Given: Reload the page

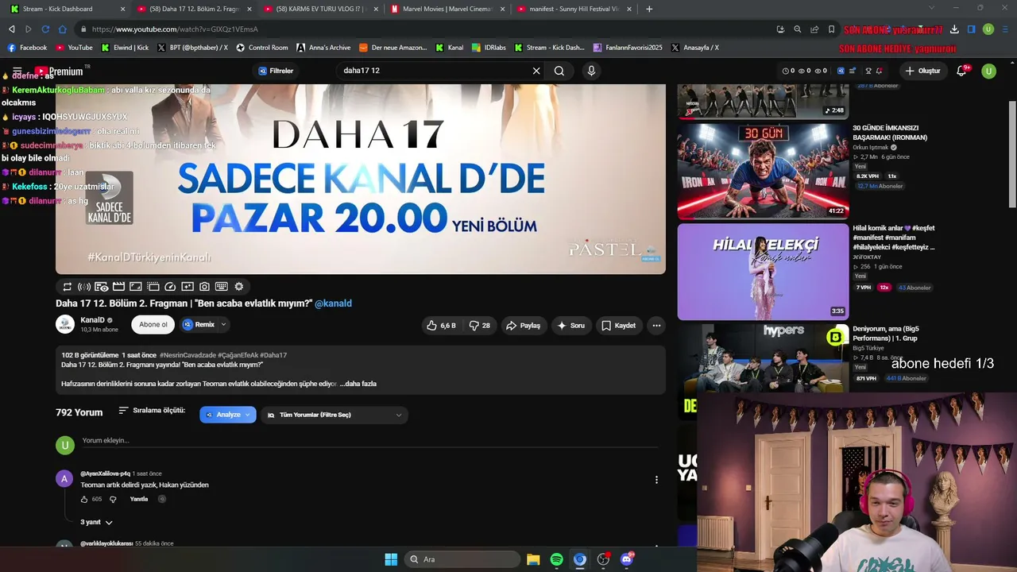Looking at the screenshot, I should (45, 29).
